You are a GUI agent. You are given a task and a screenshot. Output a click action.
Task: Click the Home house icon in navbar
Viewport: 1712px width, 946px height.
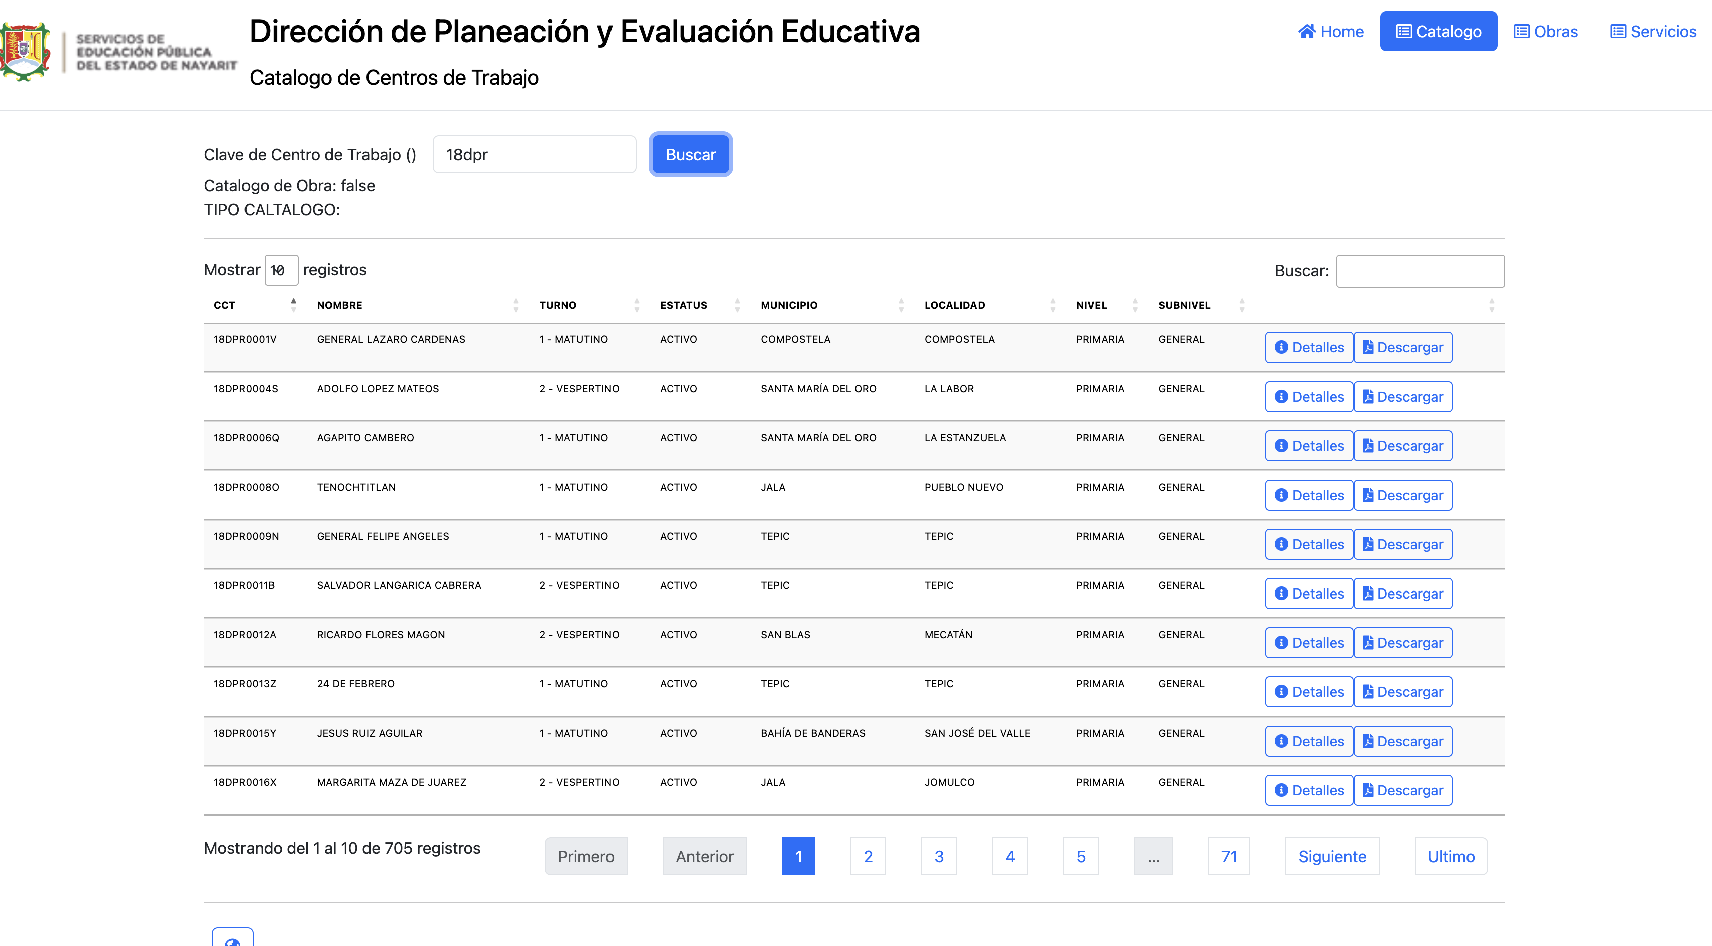tap(1307, 31)
